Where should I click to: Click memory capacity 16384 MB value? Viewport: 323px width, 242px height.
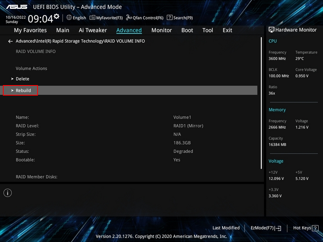(277, 144)
